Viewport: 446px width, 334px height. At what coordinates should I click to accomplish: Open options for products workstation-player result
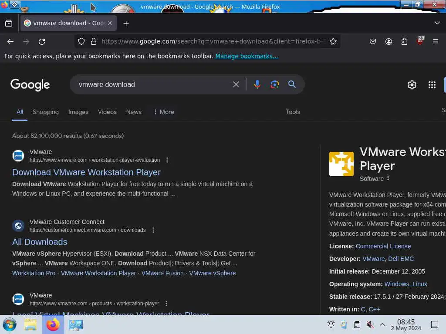166,304
